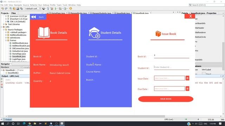Select IssueBook() constructor in Navigator

[13, 73]
